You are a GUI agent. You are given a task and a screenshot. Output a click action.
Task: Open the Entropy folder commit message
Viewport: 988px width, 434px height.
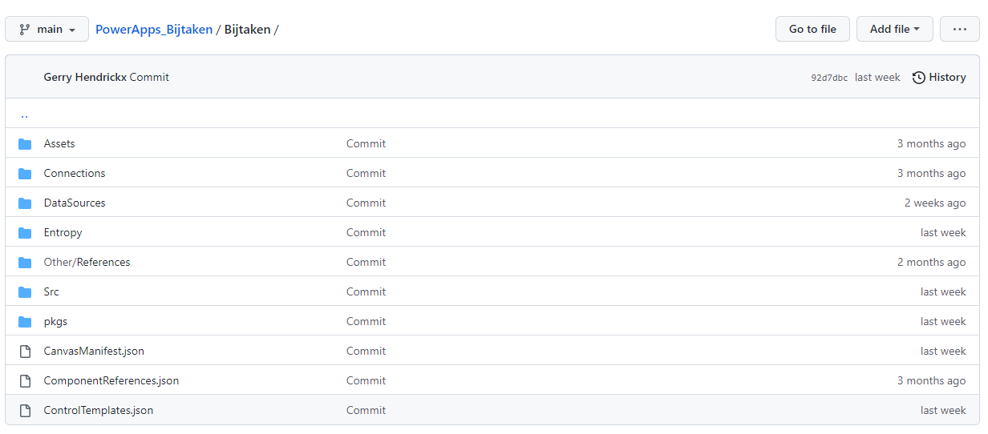tap(366, 233)
